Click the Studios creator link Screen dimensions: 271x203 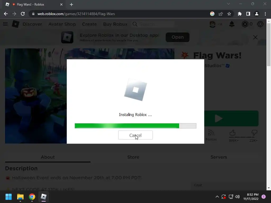(214, 66)
